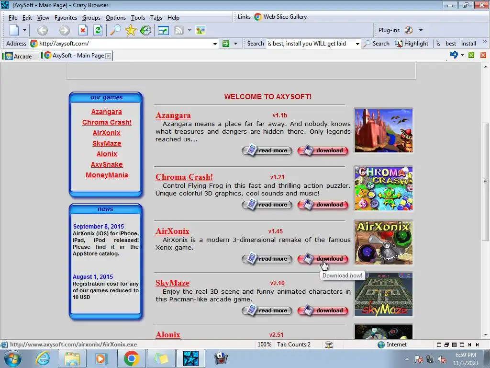
Task: Click the New page toolbar icon
Action: pyautogui.click(x=14, y=30)
